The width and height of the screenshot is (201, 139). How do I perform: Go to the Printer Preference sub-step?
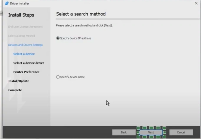click(x=26, y=72)
